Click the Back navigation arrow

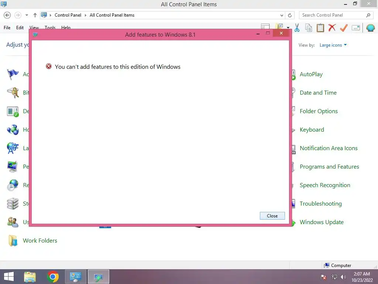tap(7, 15)
